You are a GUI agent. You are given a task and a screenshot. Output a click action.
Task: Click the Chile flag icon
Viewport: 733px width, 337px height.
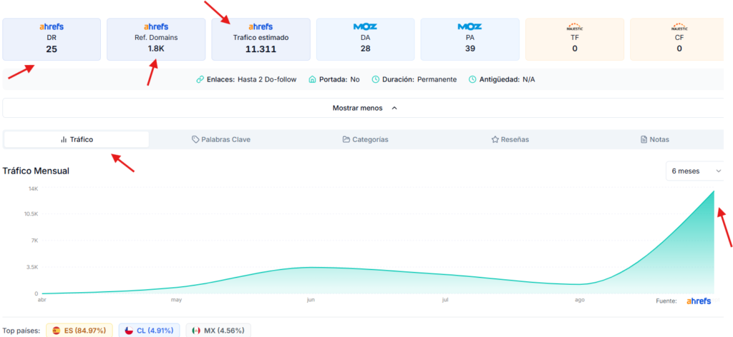tap(129, 331)
